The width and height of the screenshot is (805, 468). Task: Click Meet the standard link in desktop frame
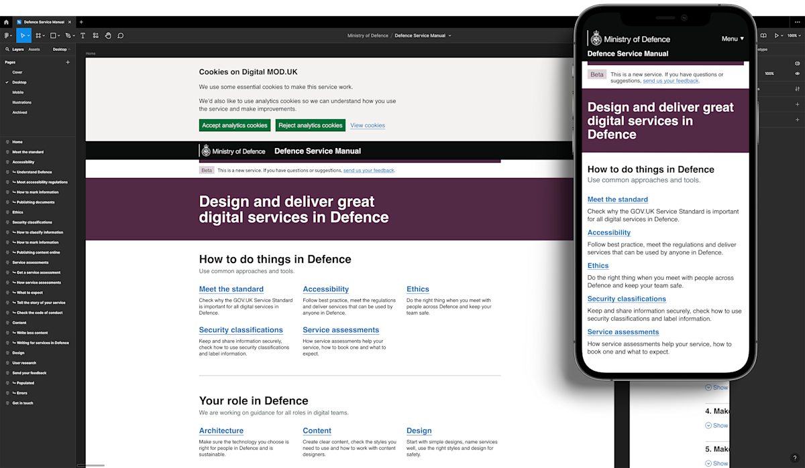click(x=231, y=289)
